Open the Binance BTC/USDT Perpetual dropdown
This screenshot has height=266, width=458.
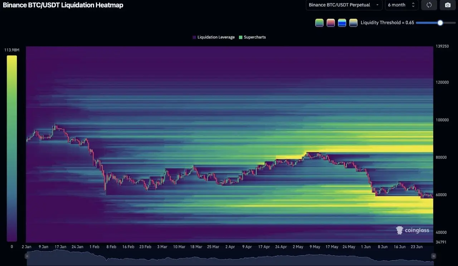[344, 5]
